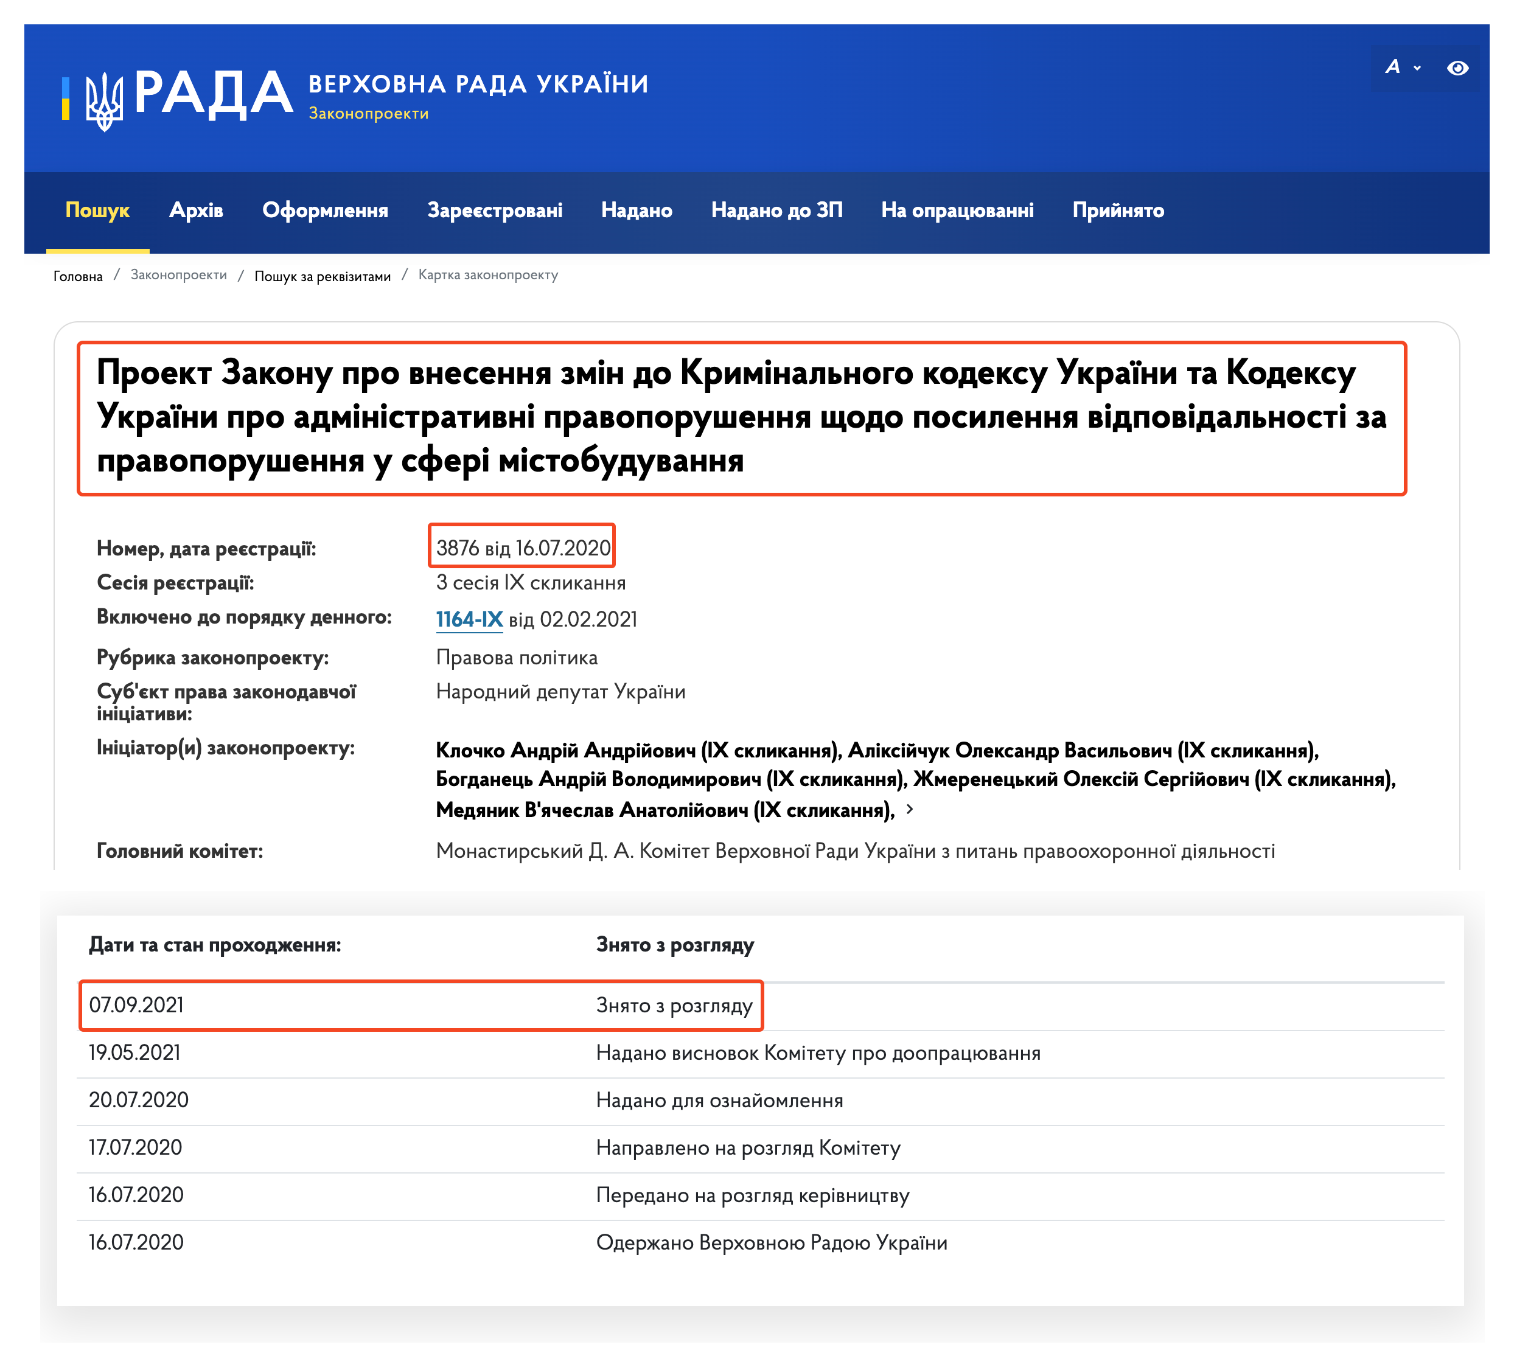Viewport: 1514px width, 1367px height.
Task: Open the "На опрацюванні" section
Action: 958,210
